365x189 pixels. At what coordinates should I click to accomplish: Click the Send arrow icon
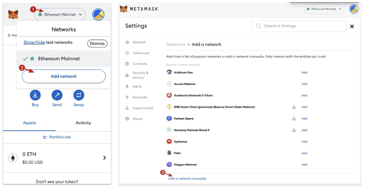tap(57, 95)
